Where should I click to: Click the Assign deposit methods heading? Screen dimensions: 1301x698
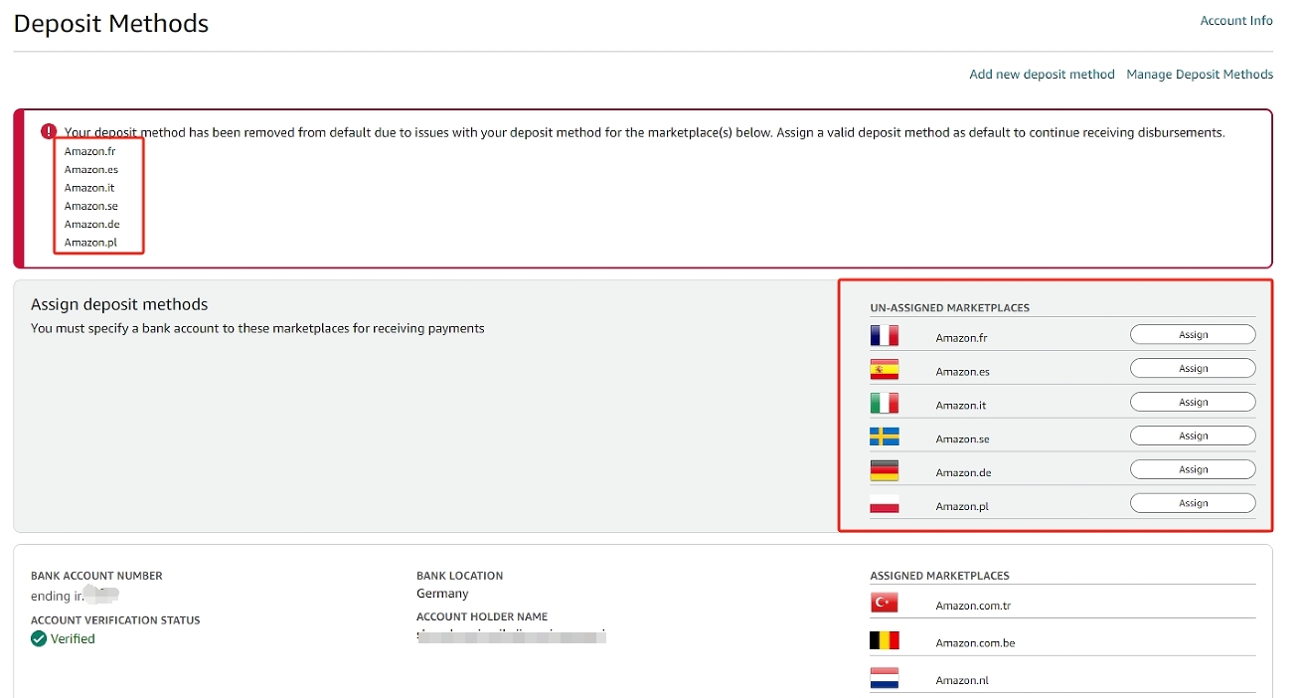point(119,304)
